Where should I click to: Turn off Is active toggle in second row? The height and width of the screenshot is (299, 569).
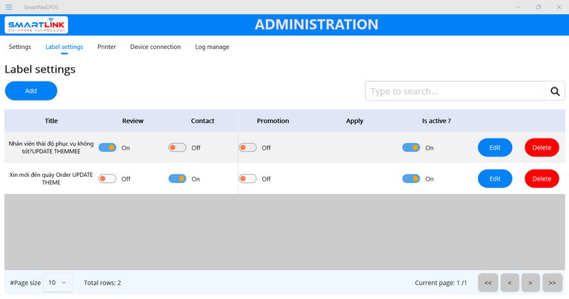(x=410, y=178)
